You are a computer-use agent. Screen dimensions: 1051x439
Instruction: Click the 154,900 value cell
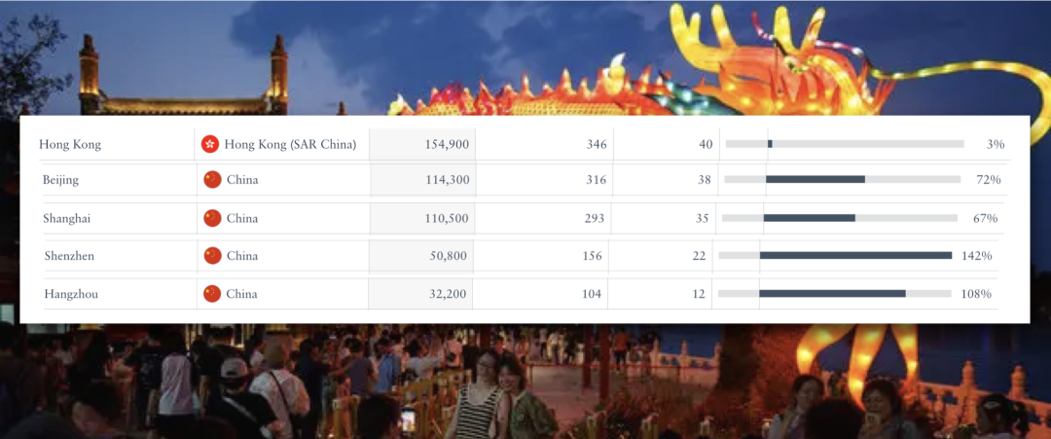[x=447, y=144]
